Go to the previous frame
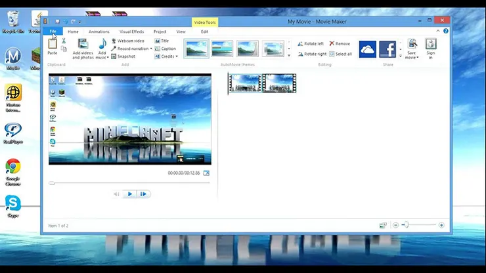This screenshot has height=273, width=486. [116, 194]
